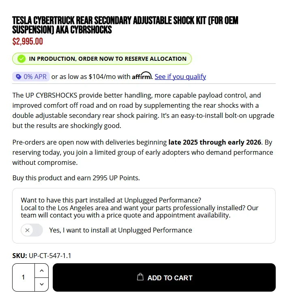The height and width of the screenshot is (305, 296).
Task: Click the X icon inside install toggle
Action: [28, 230]
